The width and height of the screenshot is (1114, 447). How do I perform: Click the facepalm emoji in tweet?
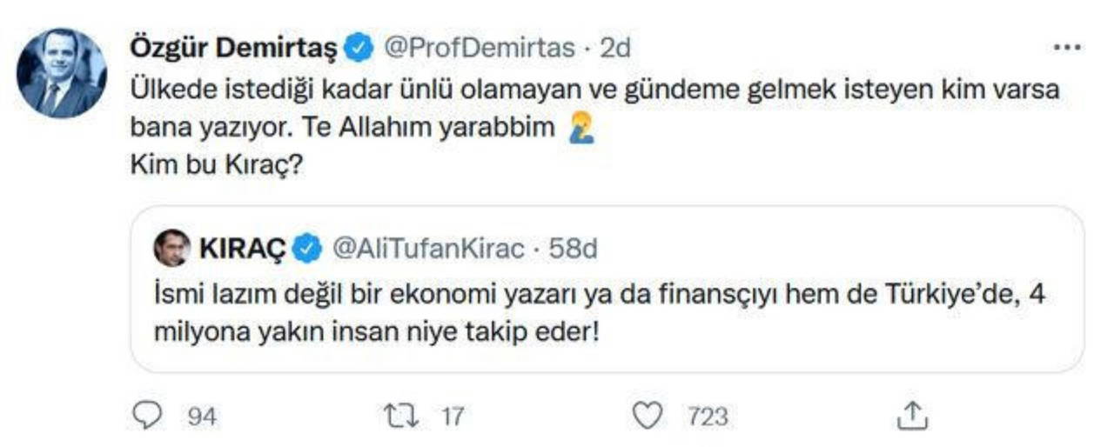581,129
